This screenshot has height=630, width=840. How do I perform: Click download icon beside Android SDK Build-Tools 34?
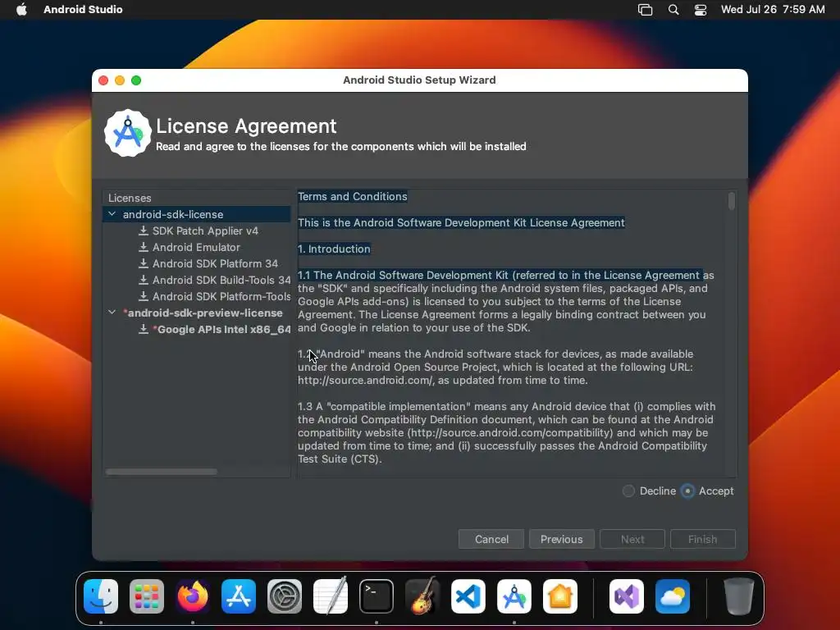143,281
